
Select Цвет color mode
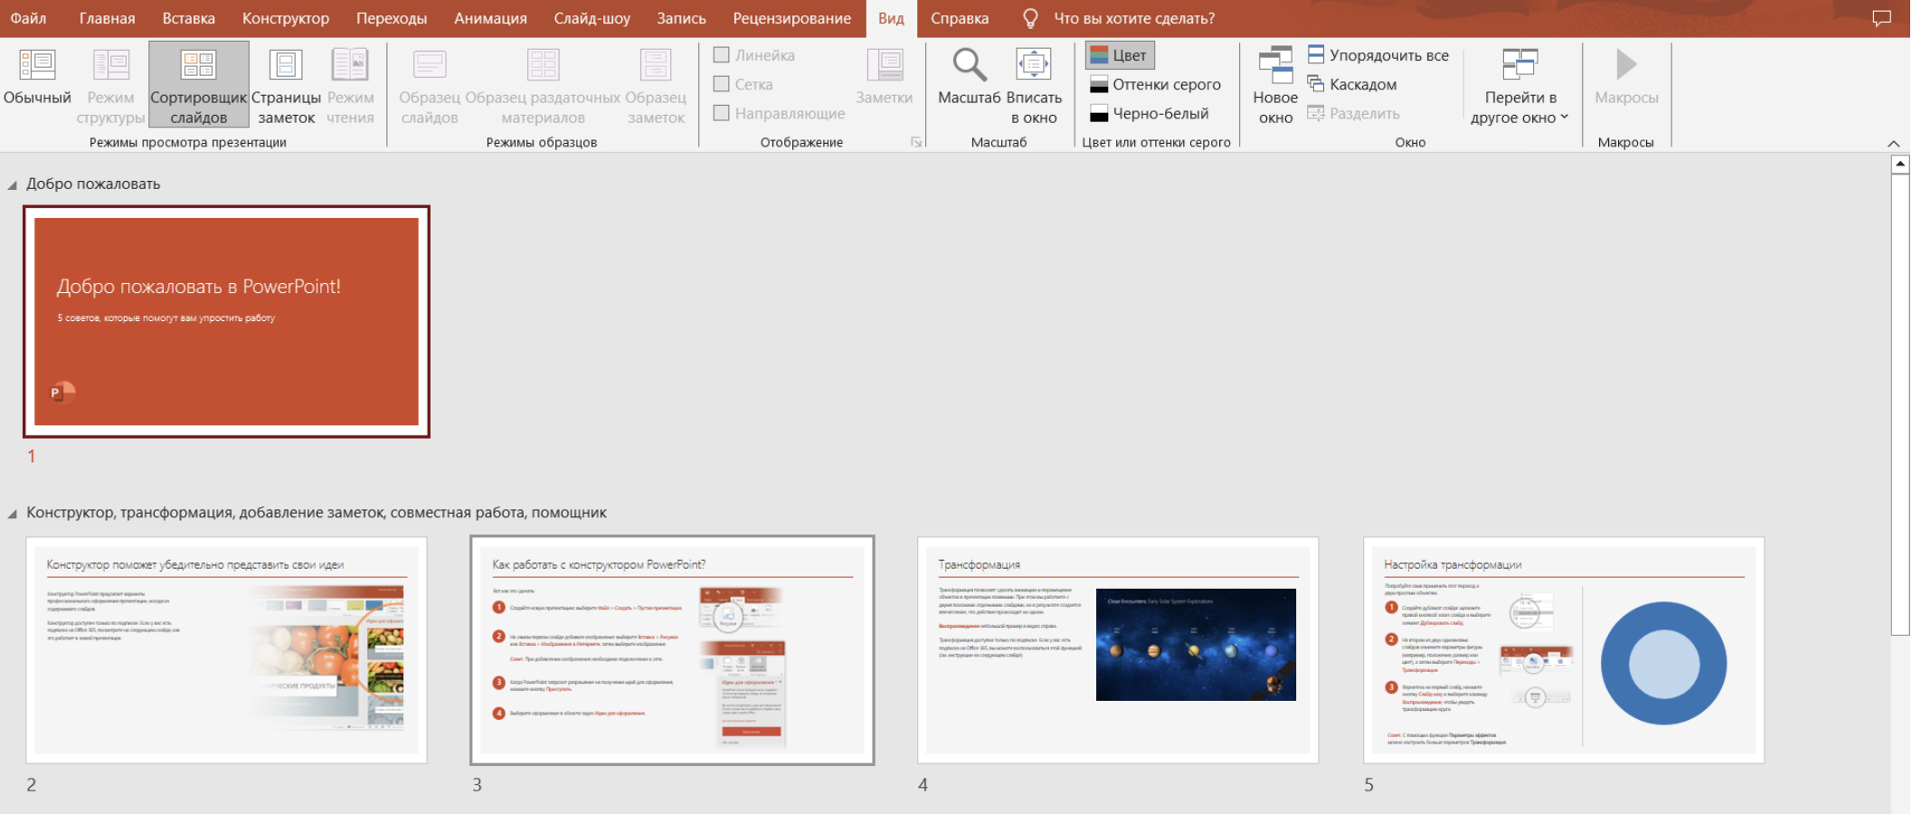tap(1120, 55)
